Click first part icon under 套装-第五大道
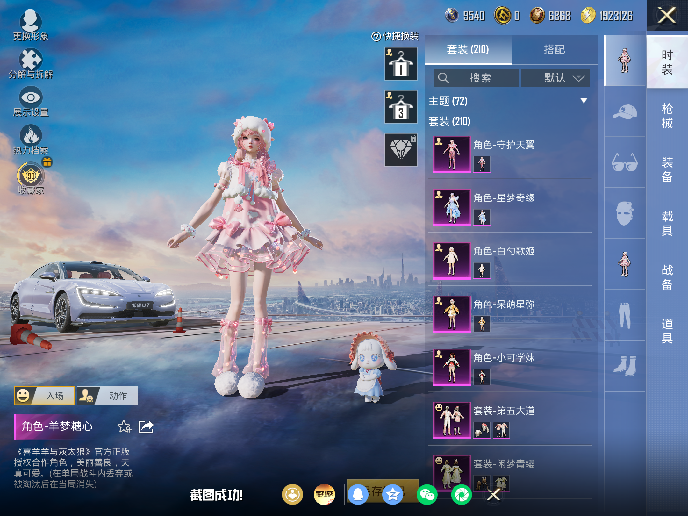The width and height of the screenshot is (688, 516). [x=482, y=430]
